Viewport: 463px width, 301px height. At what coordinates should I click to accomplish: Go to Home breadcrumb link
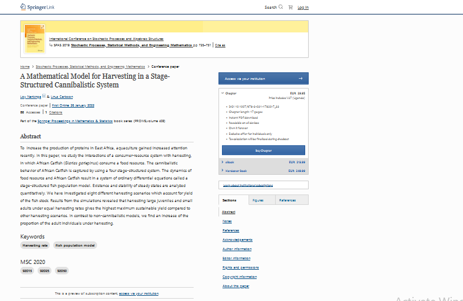(x=25, y=67)
